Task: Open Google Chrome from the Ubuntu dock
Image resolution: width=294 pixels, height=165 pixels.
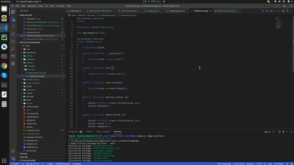Action: coord(4,66)
